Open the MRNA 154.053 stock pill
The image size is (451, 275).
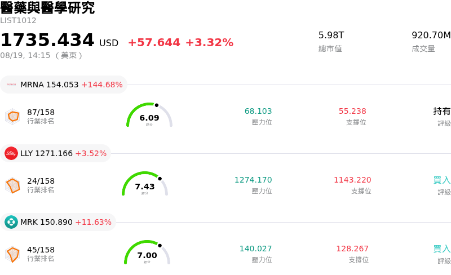coord(64,85)
